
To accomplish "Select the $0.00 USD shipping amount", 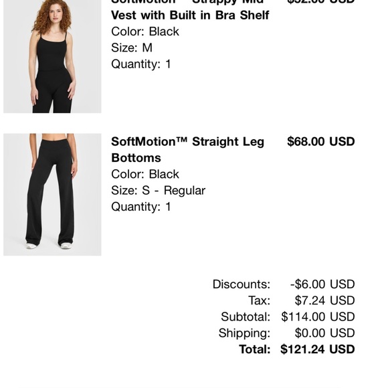I will pos(324,333).
